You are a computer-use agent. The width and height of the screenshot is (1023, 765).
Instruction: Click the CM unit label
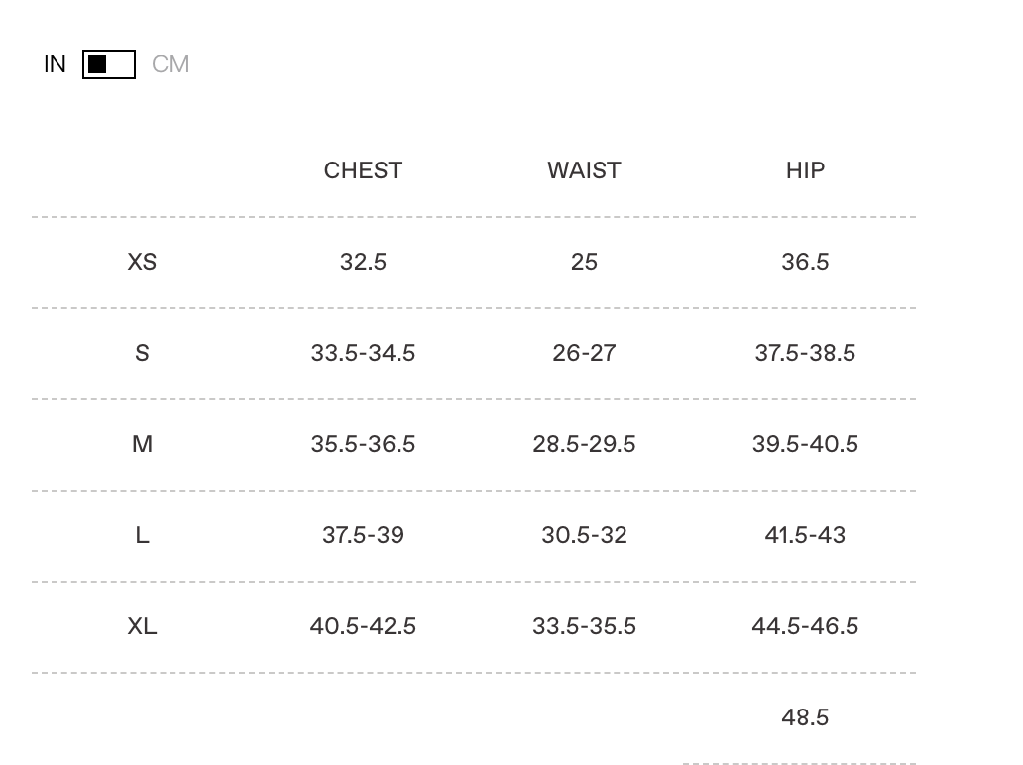coord(170,65)
